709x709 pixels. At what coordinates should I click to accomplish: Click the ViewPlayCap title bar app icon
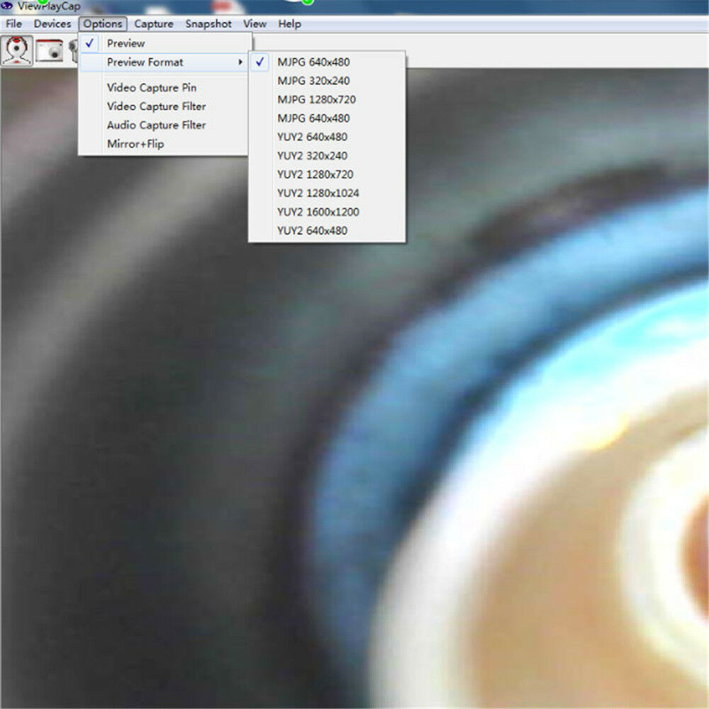click(7, 6)
